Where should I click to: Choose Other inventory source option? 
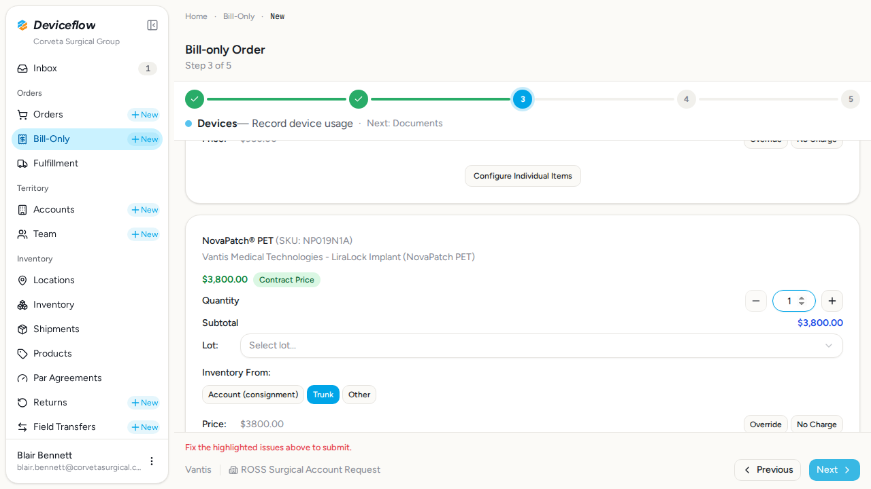click(x=359, y=395)
